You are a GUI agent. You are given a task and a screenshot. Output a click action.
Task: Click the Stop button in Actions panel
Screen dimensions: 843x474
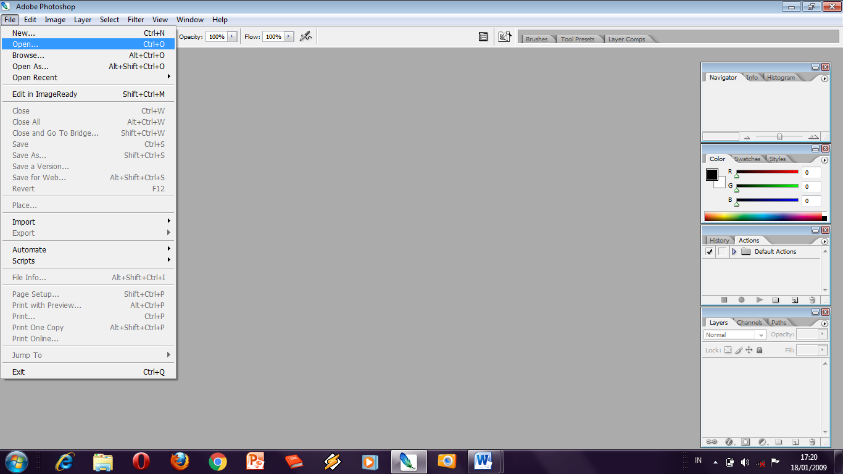pyautogui.click(x=725, y=300)
